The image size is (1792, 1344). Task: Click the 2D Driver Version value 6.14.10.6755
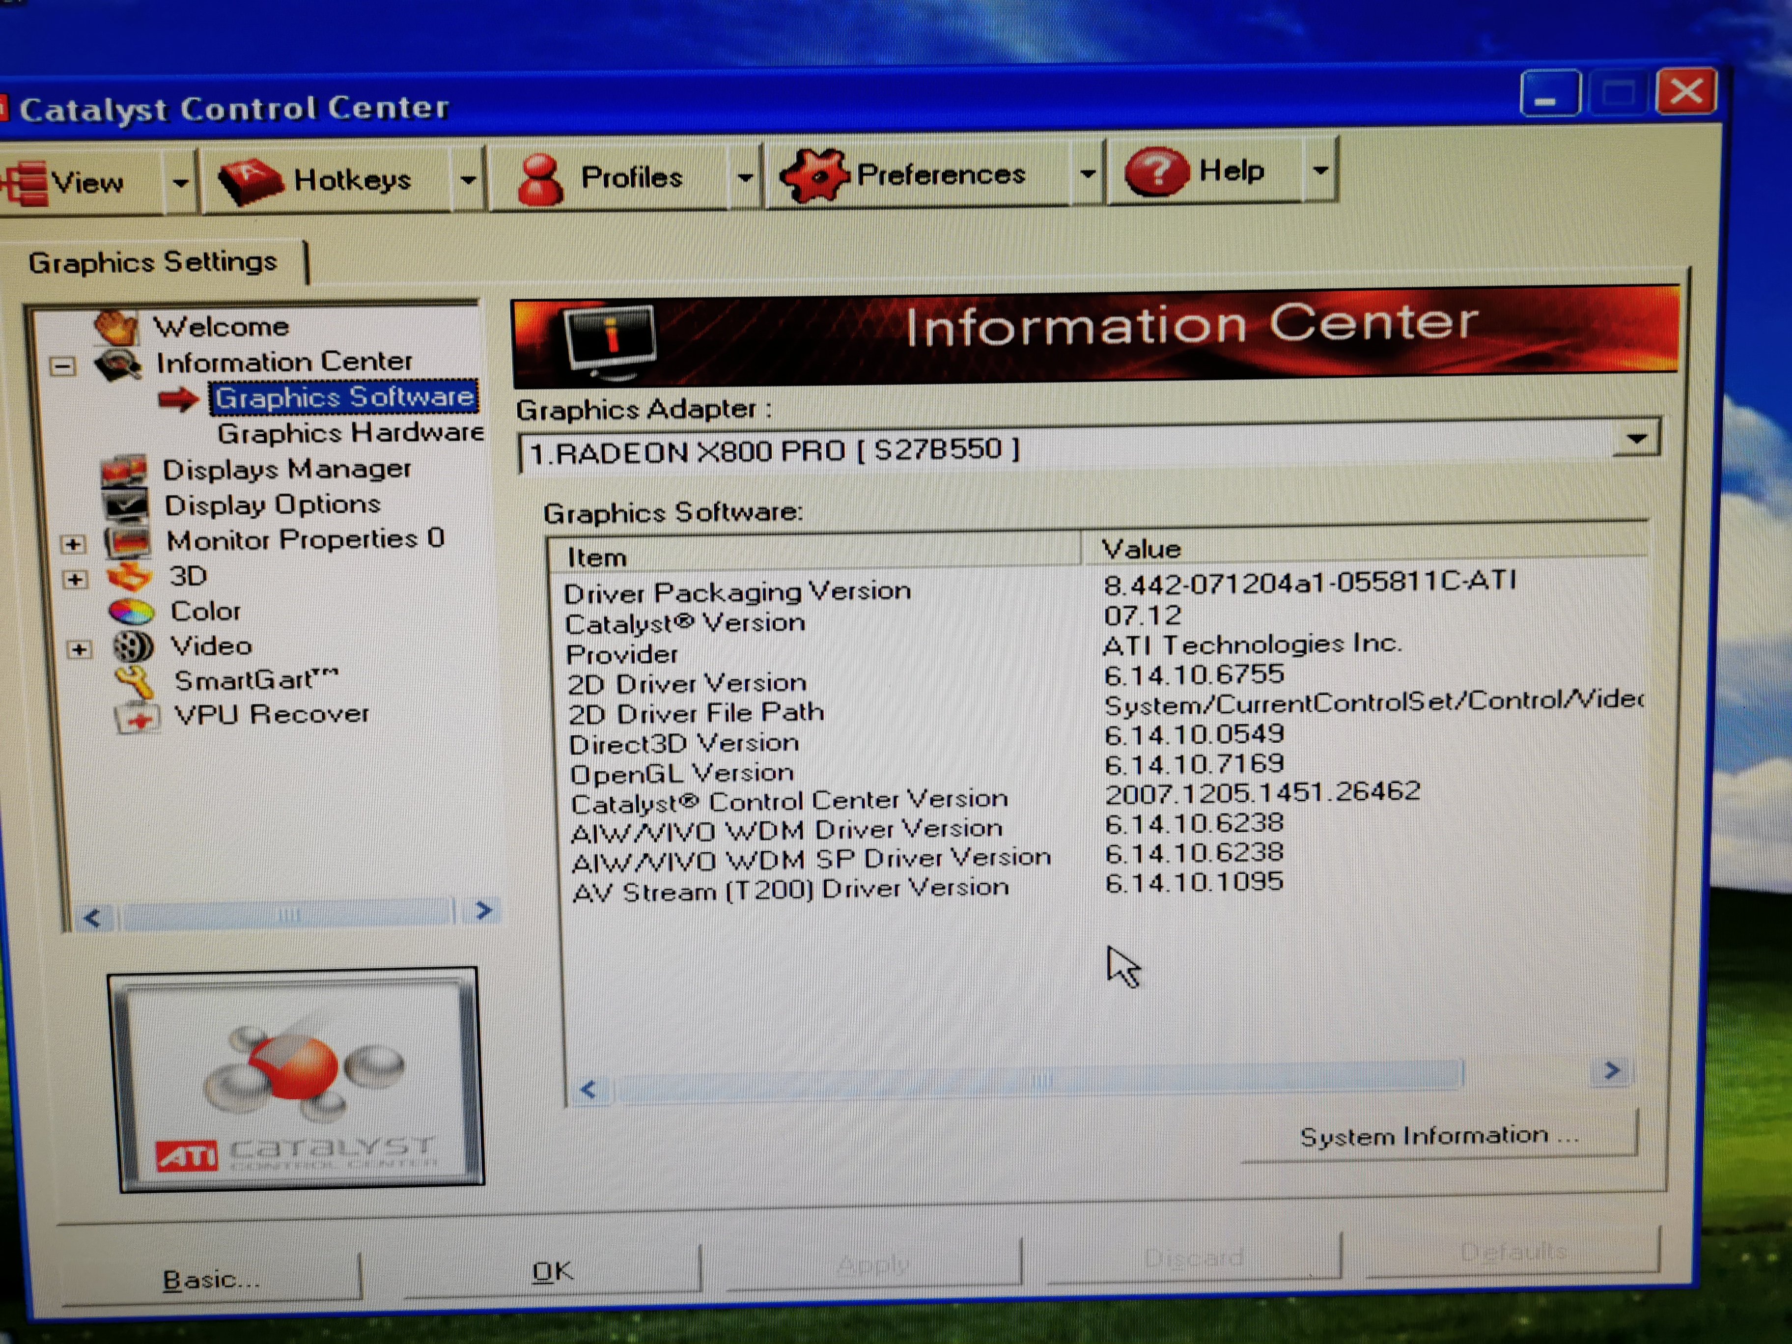click(x=1194, y=674)
